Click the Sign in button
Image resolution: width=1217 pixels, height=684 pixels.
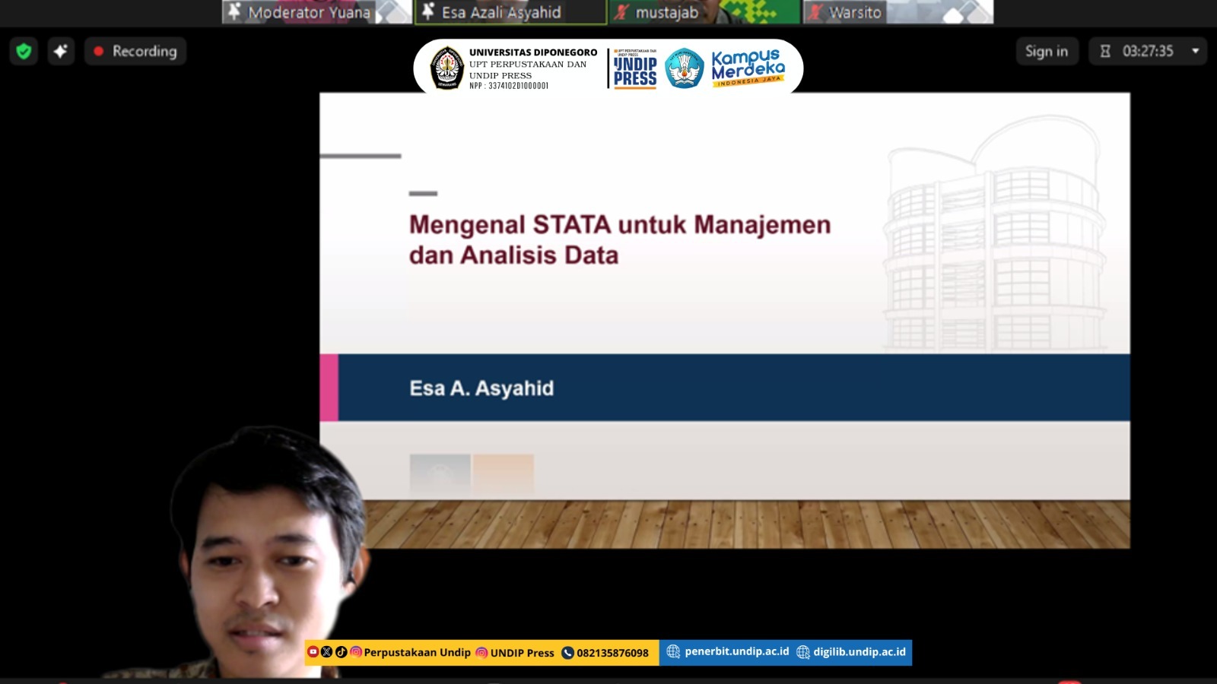pyautogui.click(x=1046, y=51)
